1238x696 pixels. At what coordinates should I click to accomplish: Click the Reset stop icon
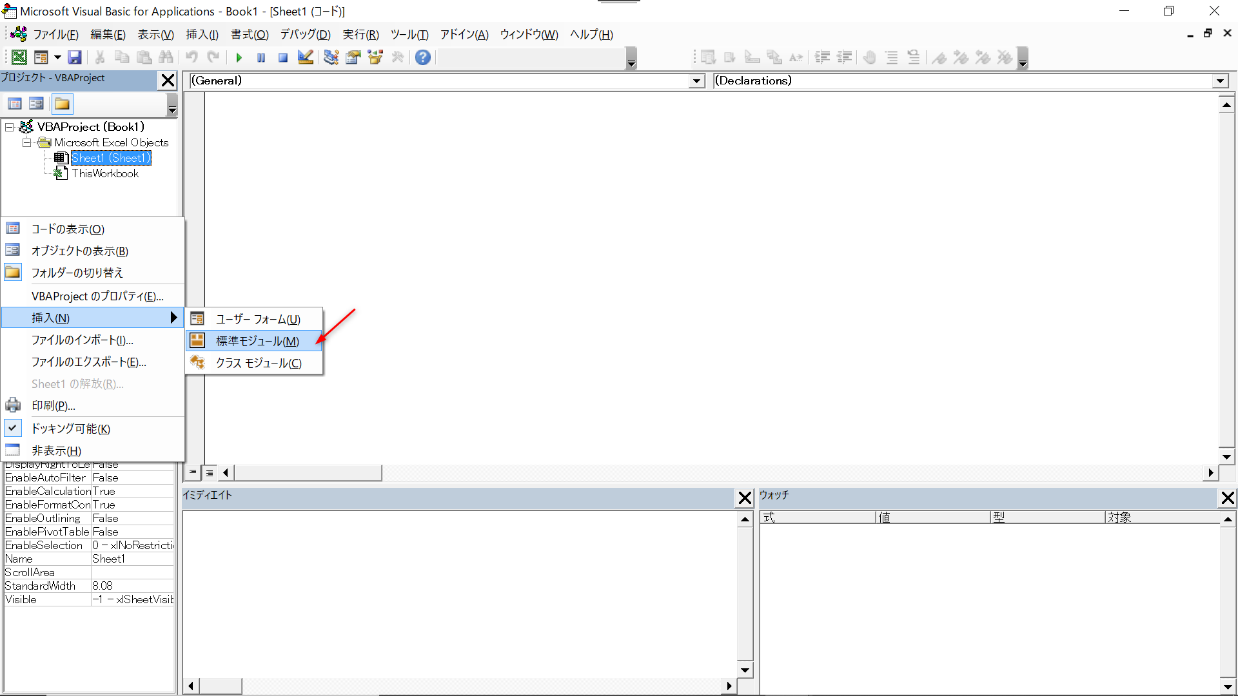283,57
